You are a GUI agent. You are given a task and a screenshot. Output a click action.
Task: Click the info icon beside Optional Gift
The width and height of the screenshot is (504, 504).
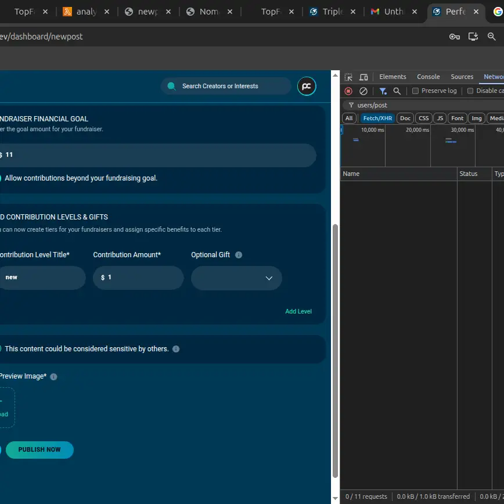click(239, 255)
